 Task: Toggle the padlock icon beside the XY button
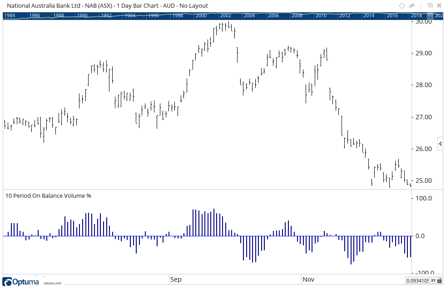[x=440, y=281]
